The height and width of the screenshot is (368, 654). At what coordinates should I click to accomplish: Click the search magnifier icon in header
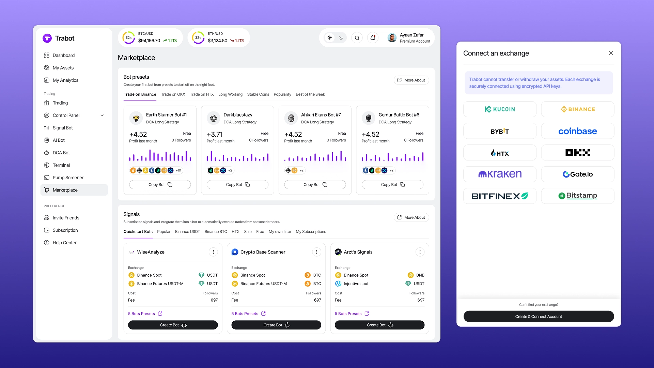[357, 38]
